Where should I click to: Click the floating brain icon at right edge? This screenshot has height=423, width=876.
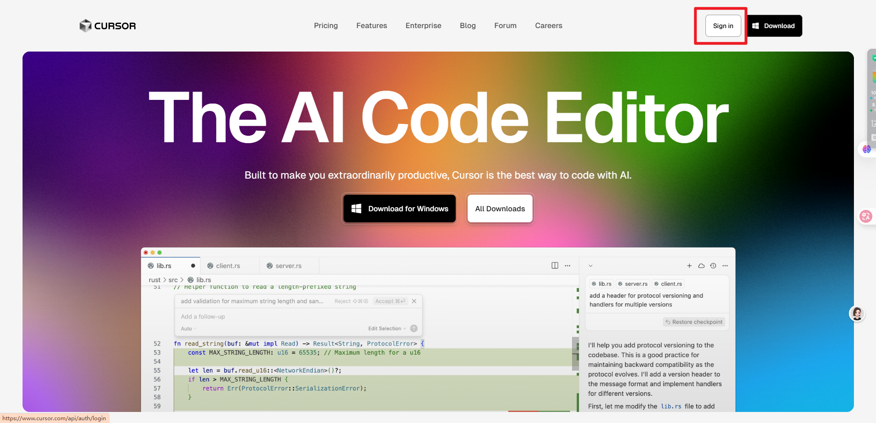[867, 149]
